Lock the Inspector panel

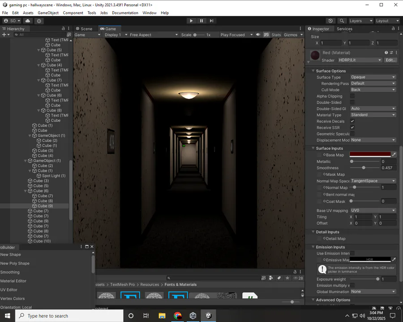[x=393, y=28]
